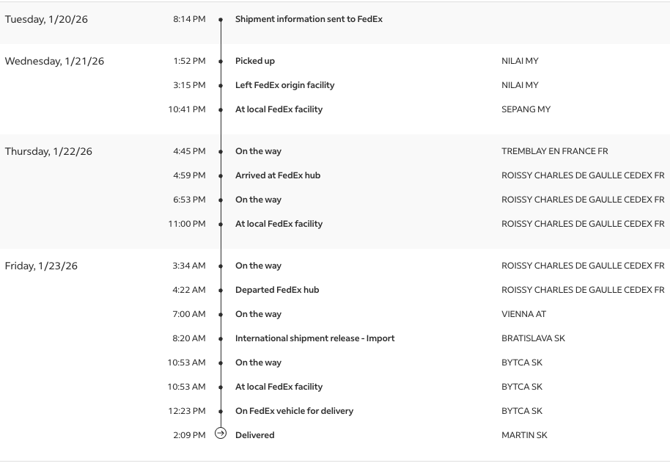This screenshot has width=670, height=466.
Task: Click the TREMBLAY EN FRANCE FR location
Action: point(554,151)
